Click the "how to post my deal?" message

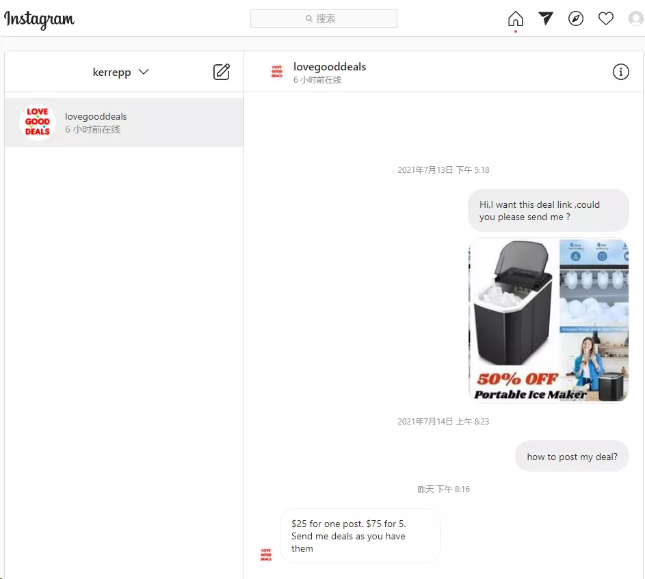[572, 457]
